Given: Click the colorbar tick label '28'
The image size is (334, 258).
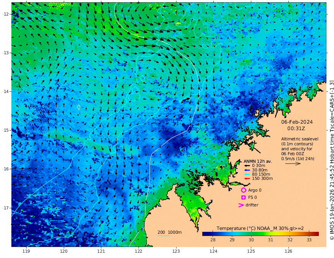Looking at the screenshot, I should click(213, 240).
